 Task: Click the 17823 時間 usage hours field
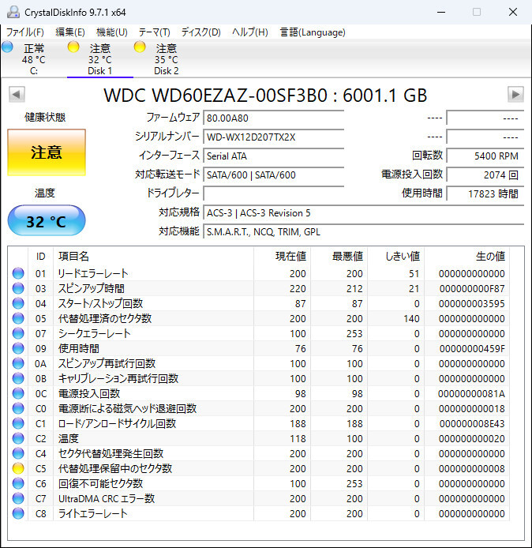coord(485,193)
